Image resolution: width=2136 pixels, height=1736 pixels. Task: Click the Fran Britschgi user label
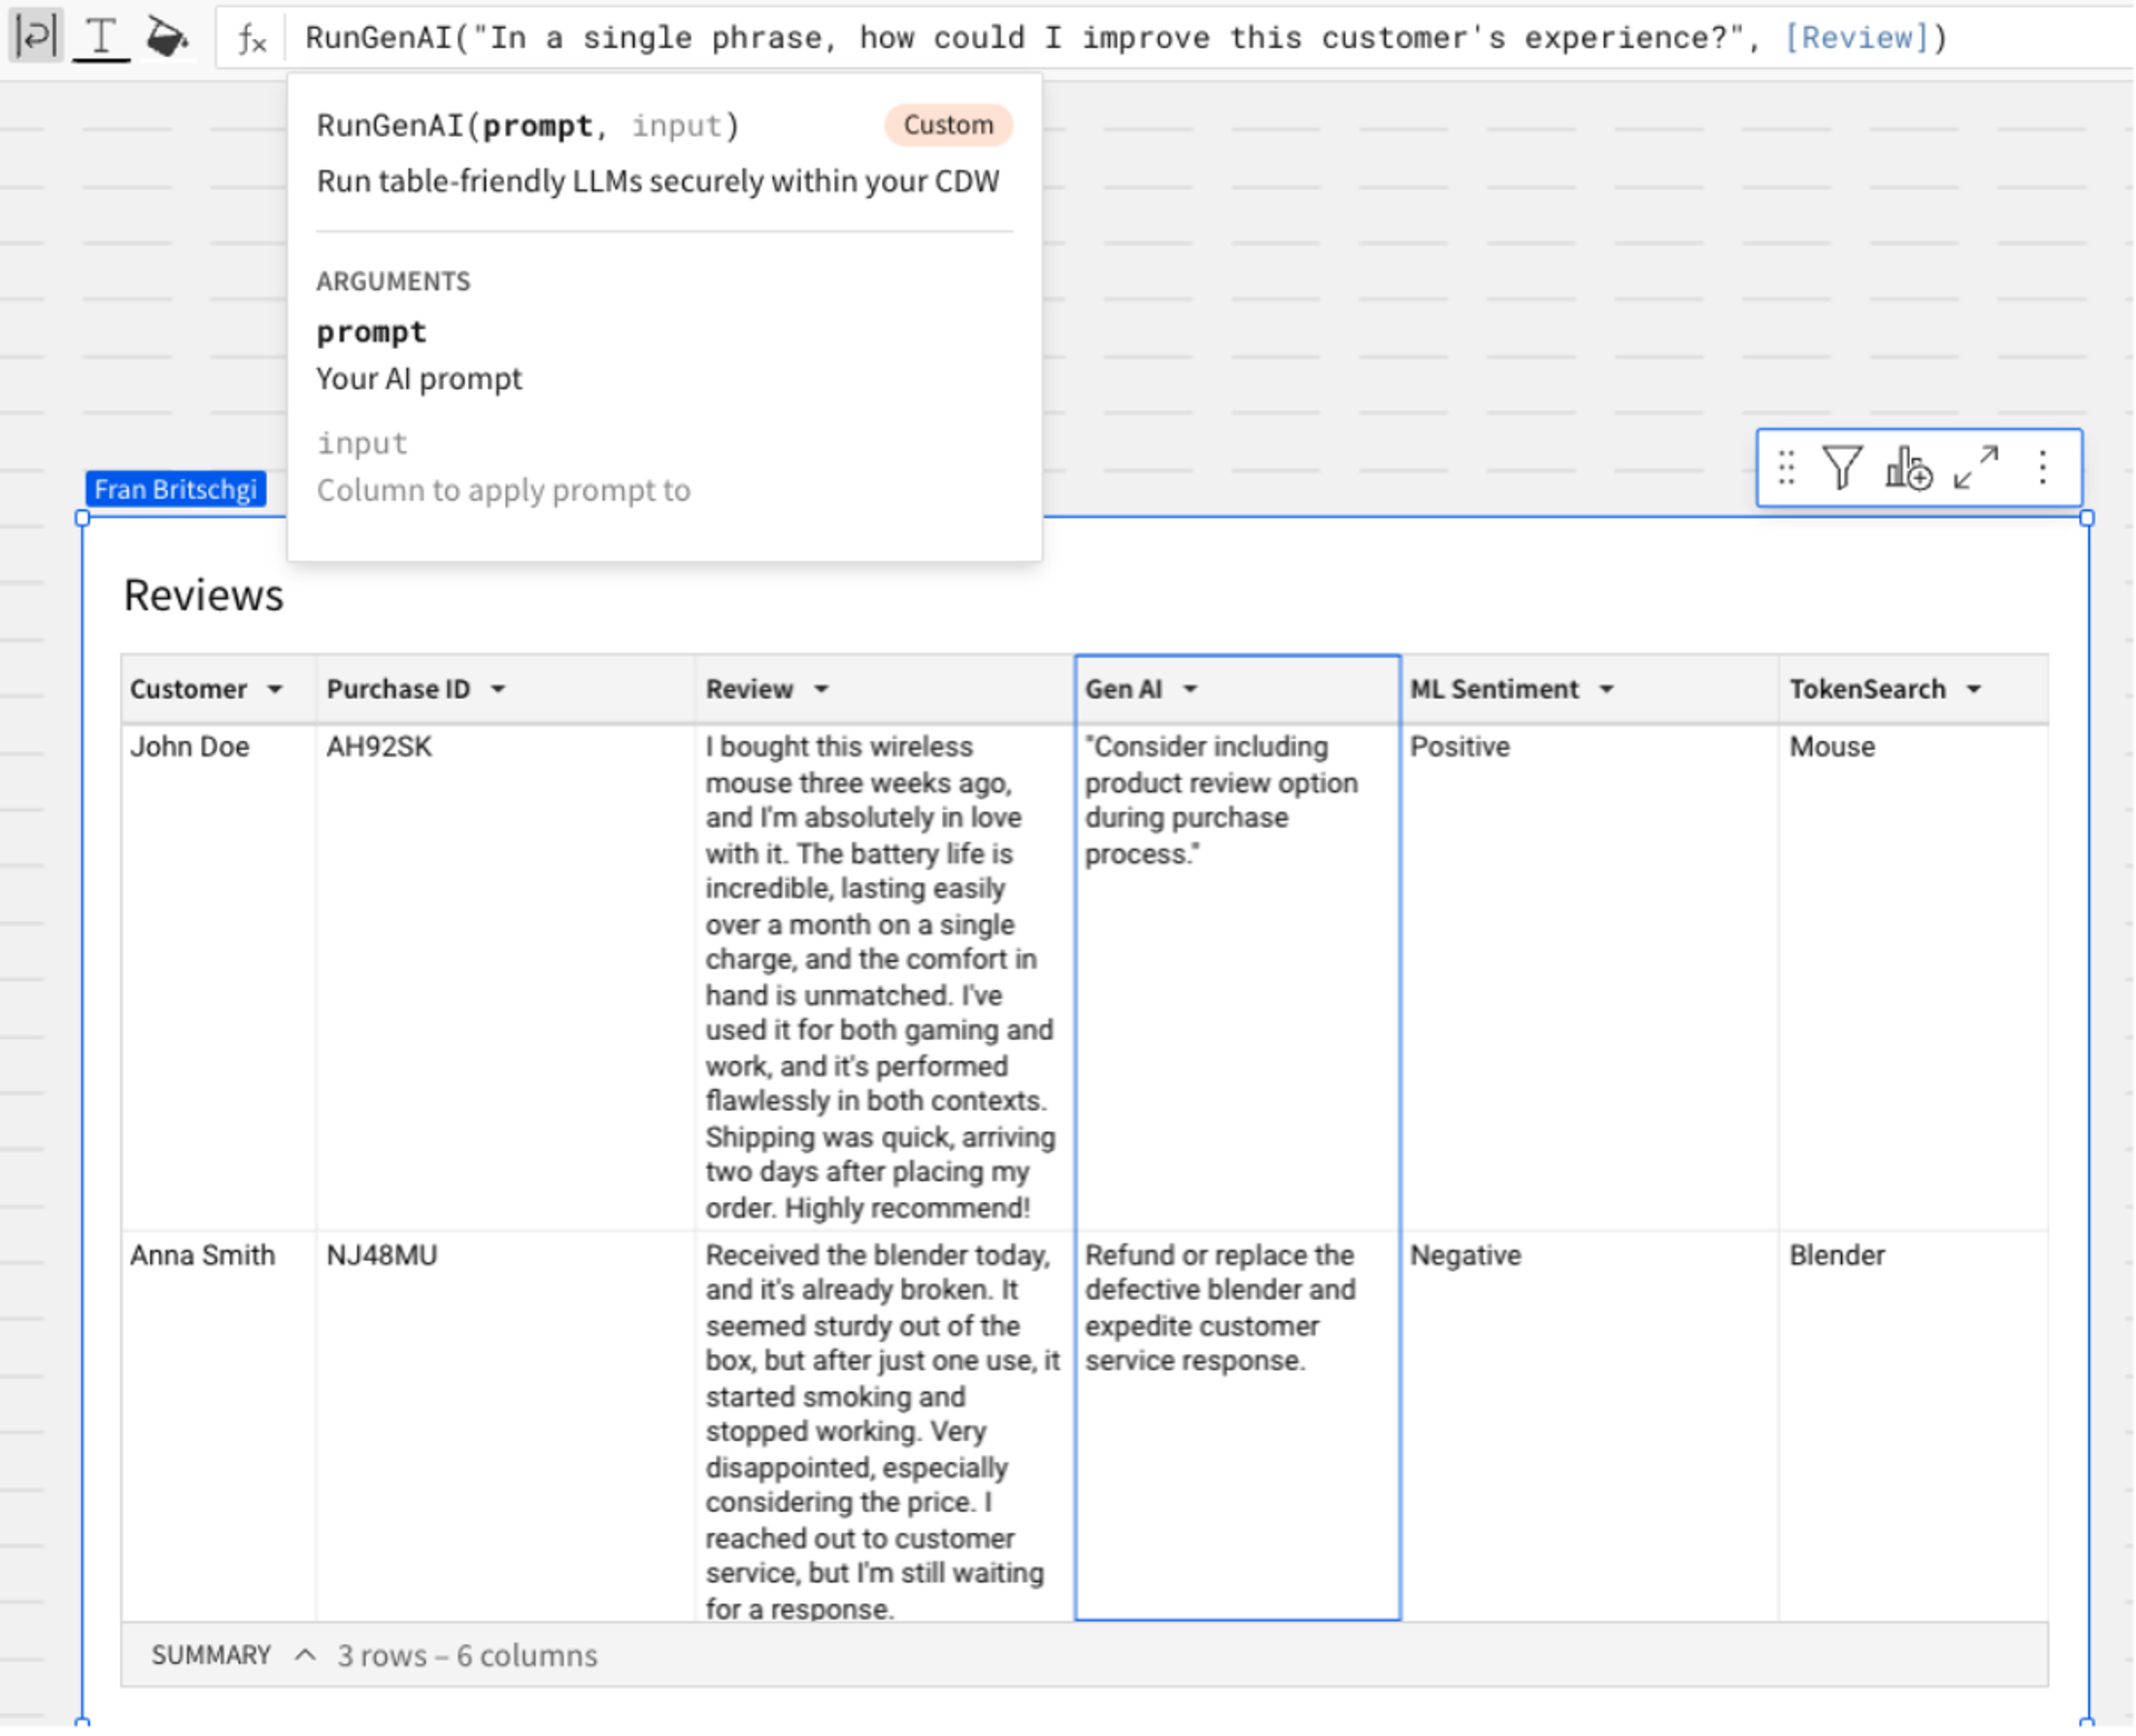coord(176,489)
